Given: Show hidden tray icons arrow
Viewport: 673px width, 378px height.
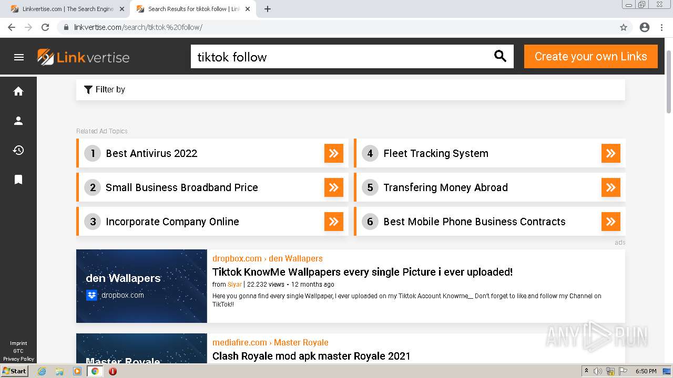Looking at the screenshot, I should point(586,371).
